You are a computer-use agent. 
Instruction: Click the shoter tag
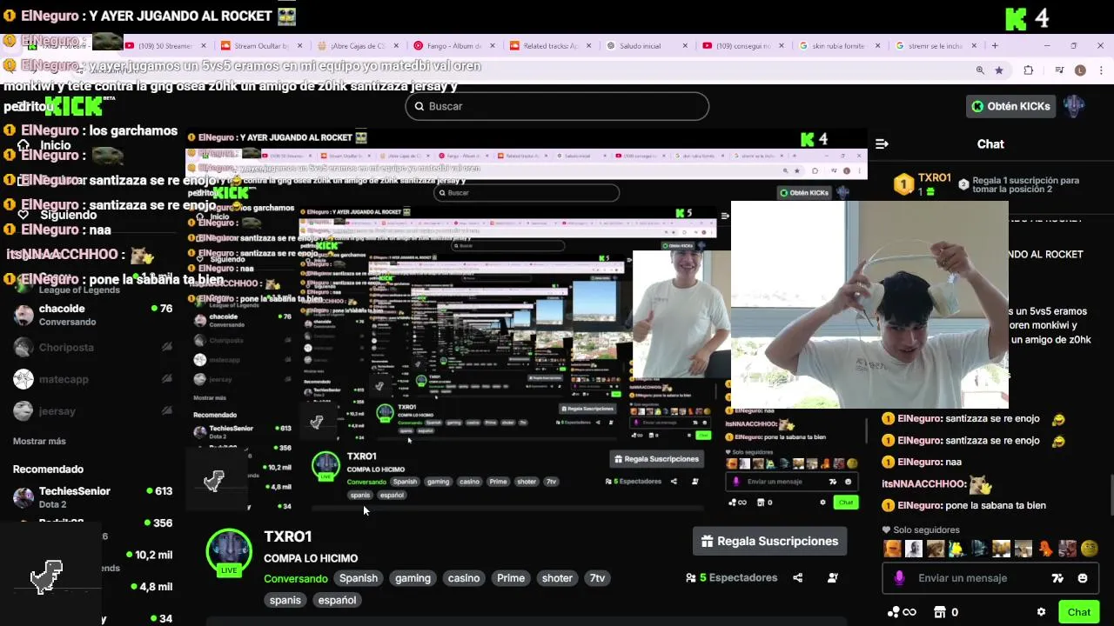click(x=557, y=578)
